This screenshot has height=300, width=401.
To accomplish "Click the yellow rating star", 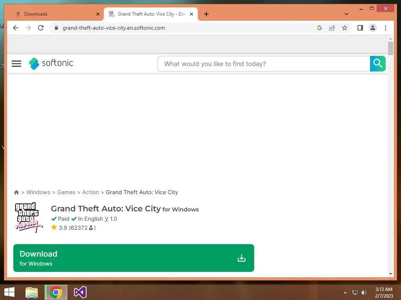I will click(54, 227).
